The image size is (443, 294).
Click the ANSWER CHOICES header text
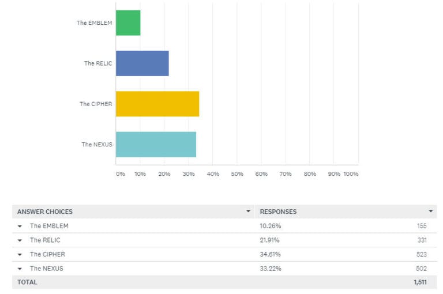45,212
